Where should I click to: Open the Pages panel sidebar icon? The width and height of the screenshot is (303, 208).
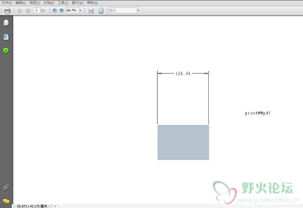click(6, 22)
